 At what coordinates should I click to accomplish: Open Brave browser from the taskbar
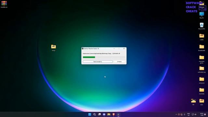113,114
